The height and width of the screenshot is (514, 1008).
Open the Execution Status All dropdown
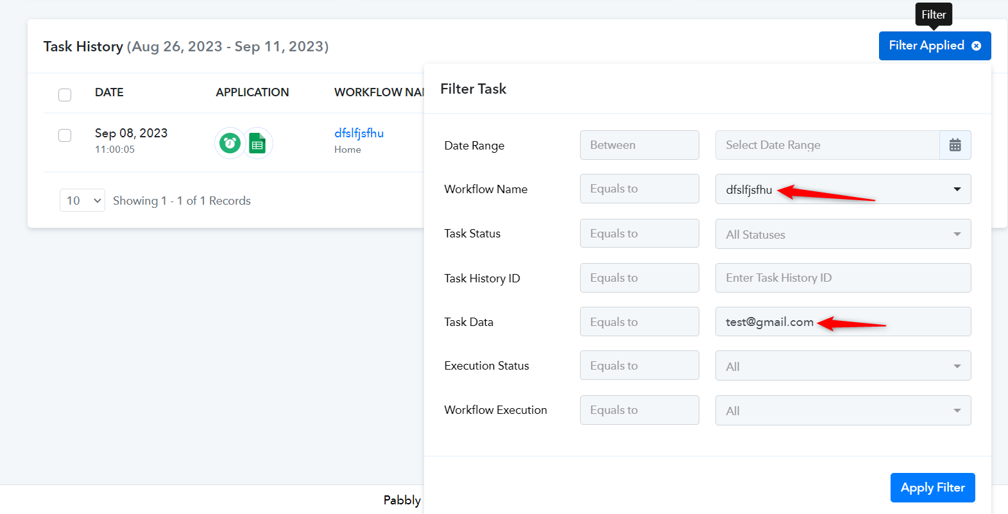tap(843, 366)
